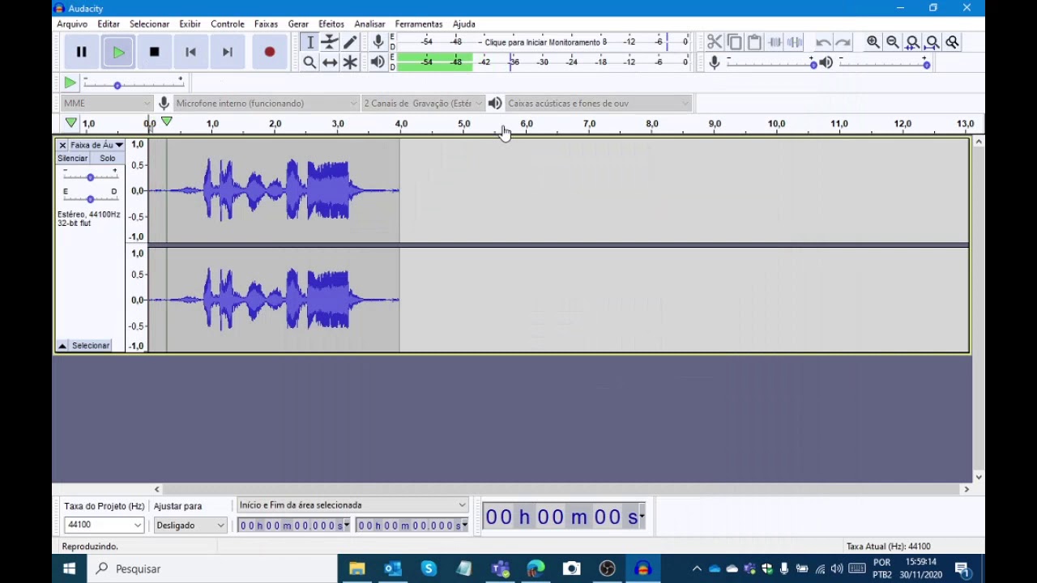
Task: Open the Efeitos menu
Action: [331, 24]
